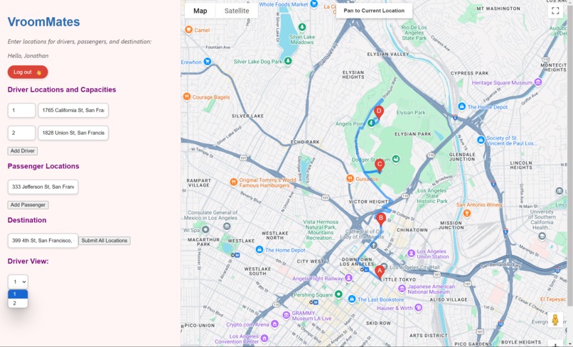The width and height of the screenshot is (573, 347).
Task: Toggle fullscreen map view
Action: [555, 11]
